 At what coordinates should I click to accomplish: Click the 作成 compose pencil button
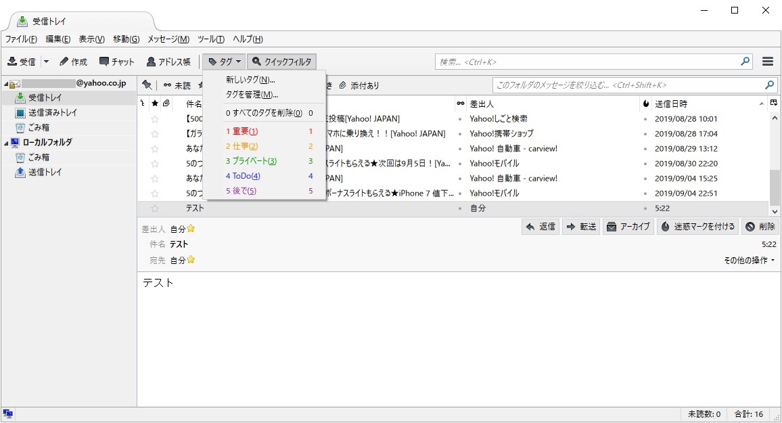pos(73,62)
